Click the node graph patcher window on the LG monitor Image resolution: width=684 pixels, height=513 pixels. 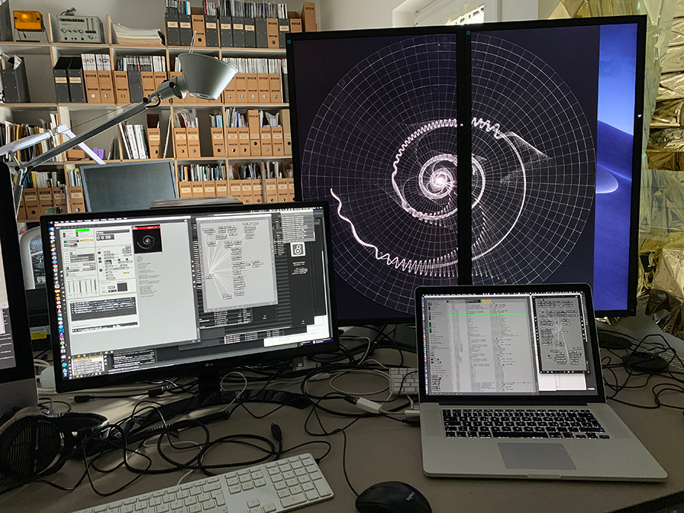[x=237, y=263]
